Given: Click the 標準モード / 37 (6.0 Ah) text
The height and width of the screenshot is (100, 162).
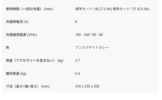Looking at the screenshot, I should point(131,9).
